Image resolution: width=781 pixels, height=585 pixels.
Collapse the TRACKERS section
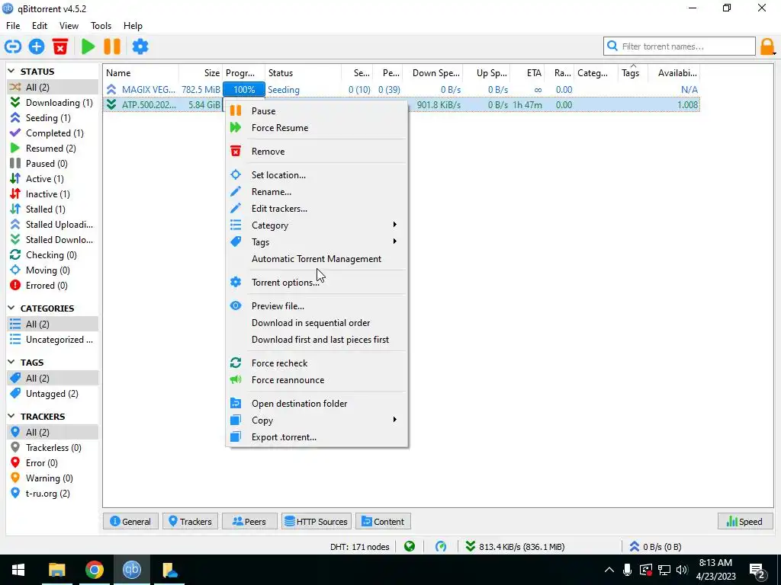click(11, 416)
